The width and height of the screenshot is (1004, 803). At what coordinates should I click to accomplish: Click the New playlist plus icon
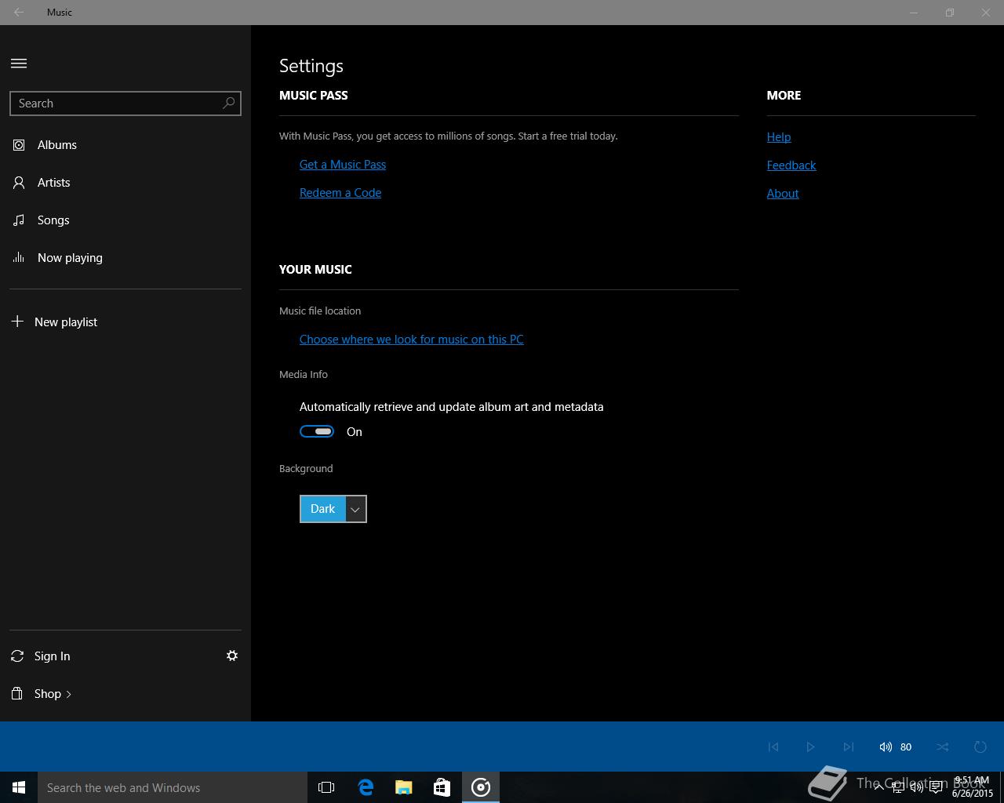[17, 322]
